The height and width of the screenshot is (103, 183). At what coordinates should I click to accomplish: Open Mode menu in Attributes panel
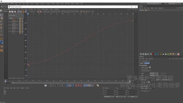(x=143, y=59)
